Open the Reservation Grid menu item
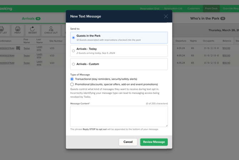The image size is (239, 160). pyautogui.click(x=149, y=9)
